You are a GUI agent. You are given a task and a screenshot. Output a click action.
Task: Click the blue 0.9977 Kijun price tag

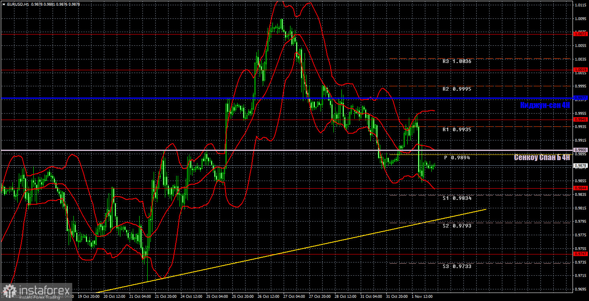click(581, 98)
